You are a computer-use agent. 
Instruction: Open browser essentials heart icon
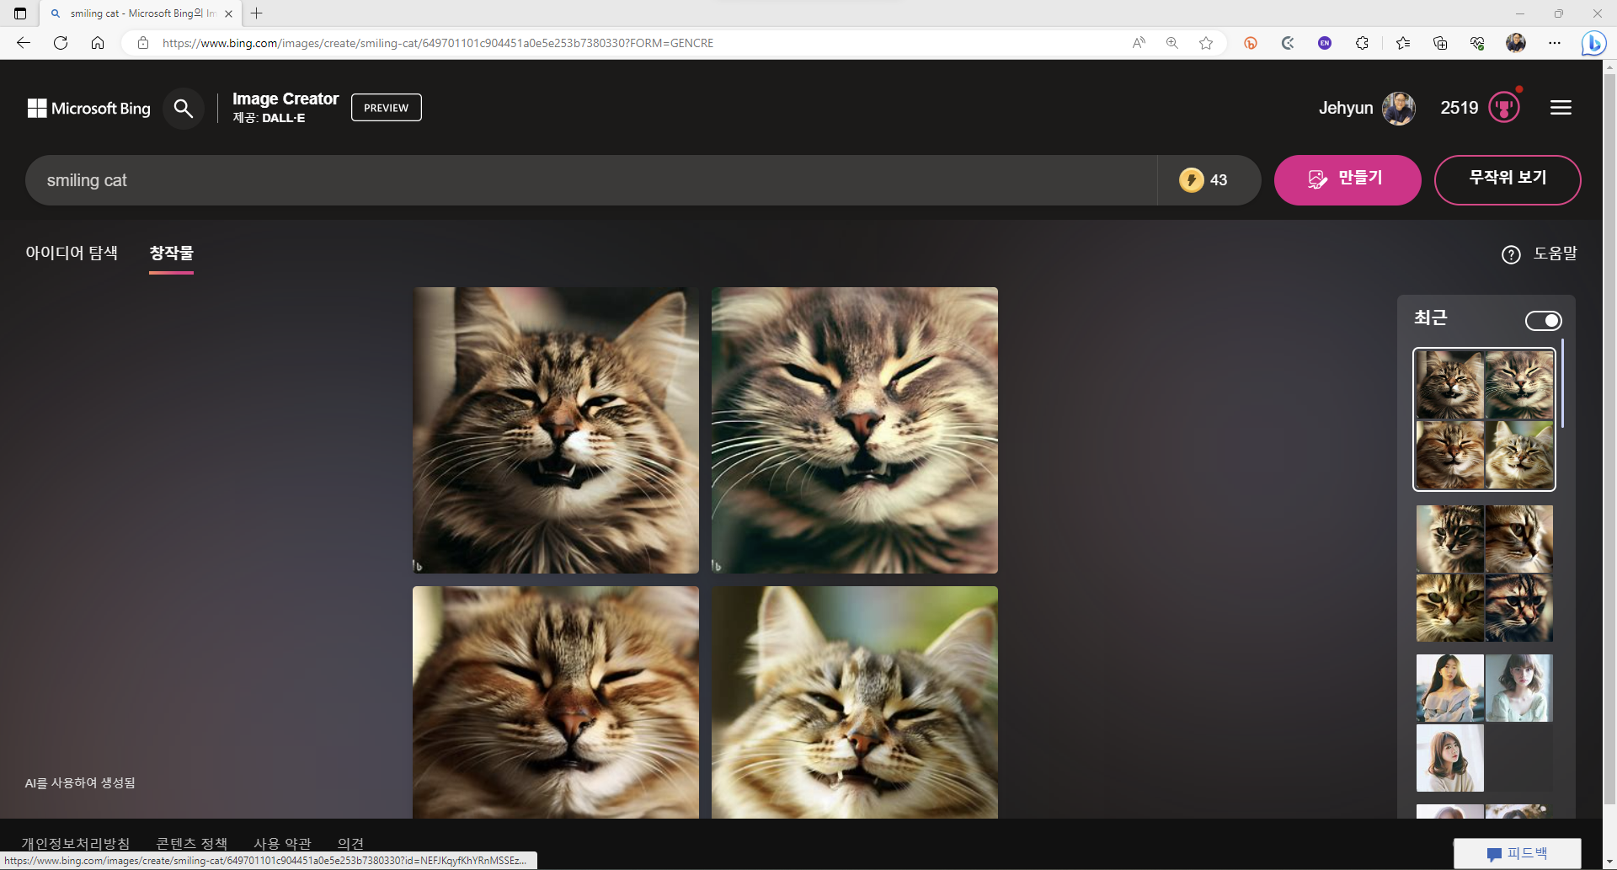(1477, 43)
